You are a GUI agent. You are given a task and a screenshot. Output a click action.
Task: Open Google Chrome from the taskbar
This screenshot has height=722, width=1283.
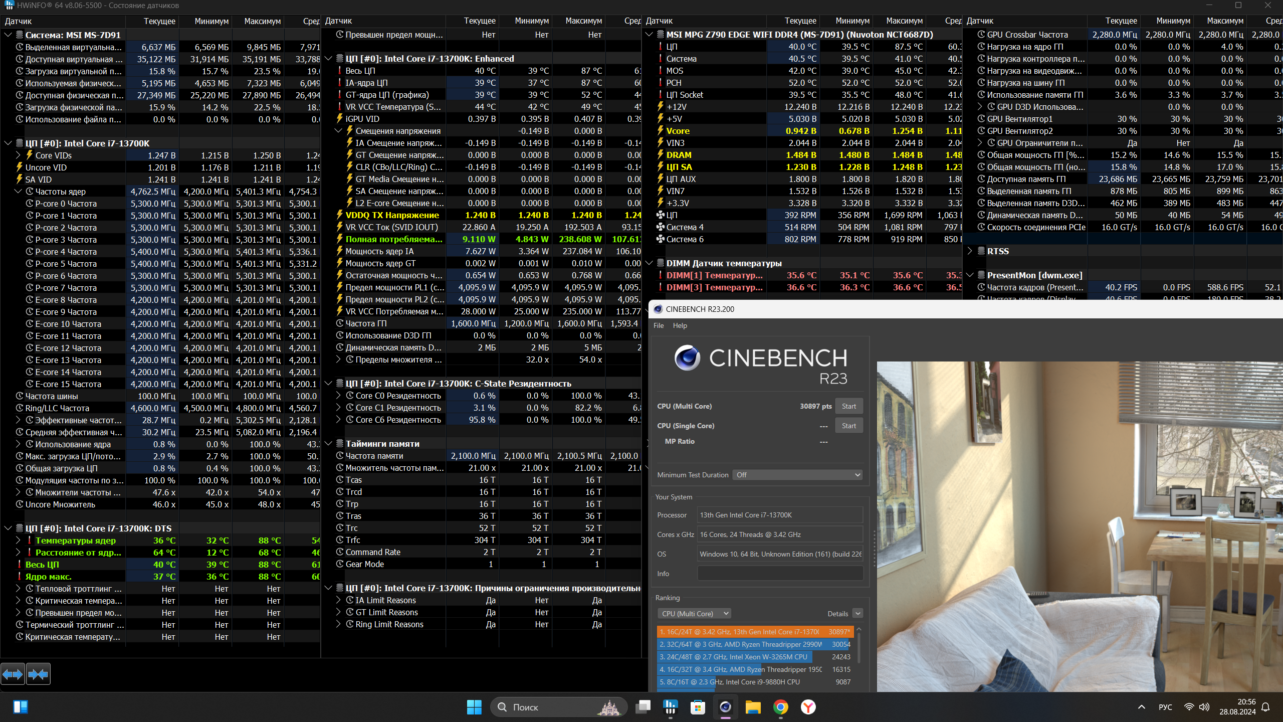point(780,707)
